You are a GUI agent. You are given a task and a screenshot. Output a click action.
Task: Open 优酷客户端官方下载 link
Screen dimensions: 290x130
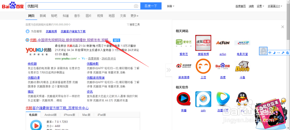(73, 31)
